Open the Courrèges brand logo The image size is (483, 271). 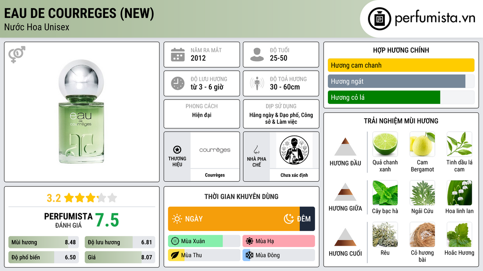[215, 150]
